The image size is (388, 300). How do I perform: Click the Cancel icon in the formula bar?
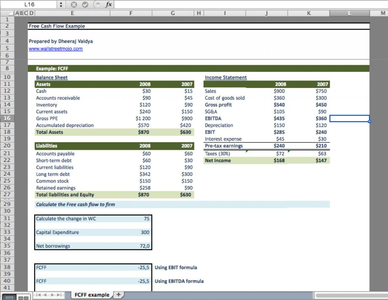[x=74, y=5]
